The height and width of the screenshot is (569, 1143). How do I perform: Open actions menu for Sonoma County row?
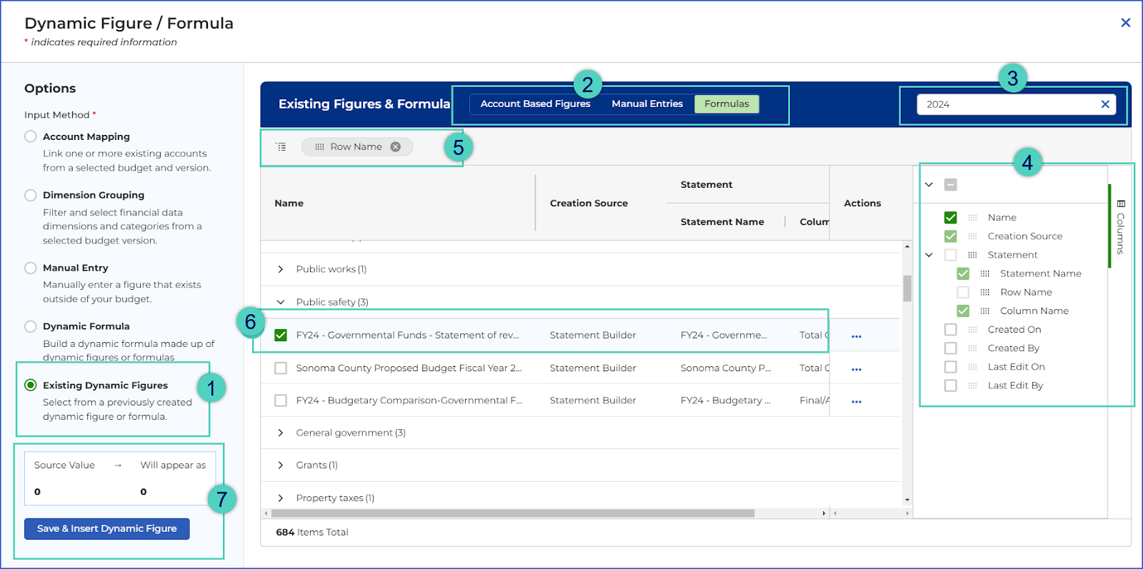point(857,369)
